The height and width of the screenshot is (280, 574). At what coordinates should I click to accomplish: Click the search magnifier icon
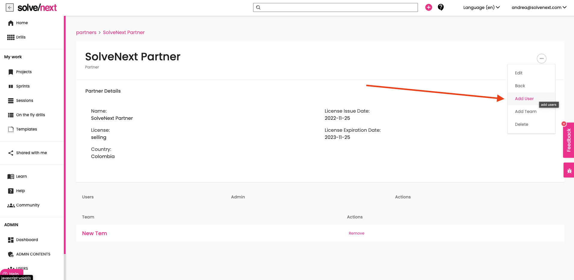coord(258,7)
